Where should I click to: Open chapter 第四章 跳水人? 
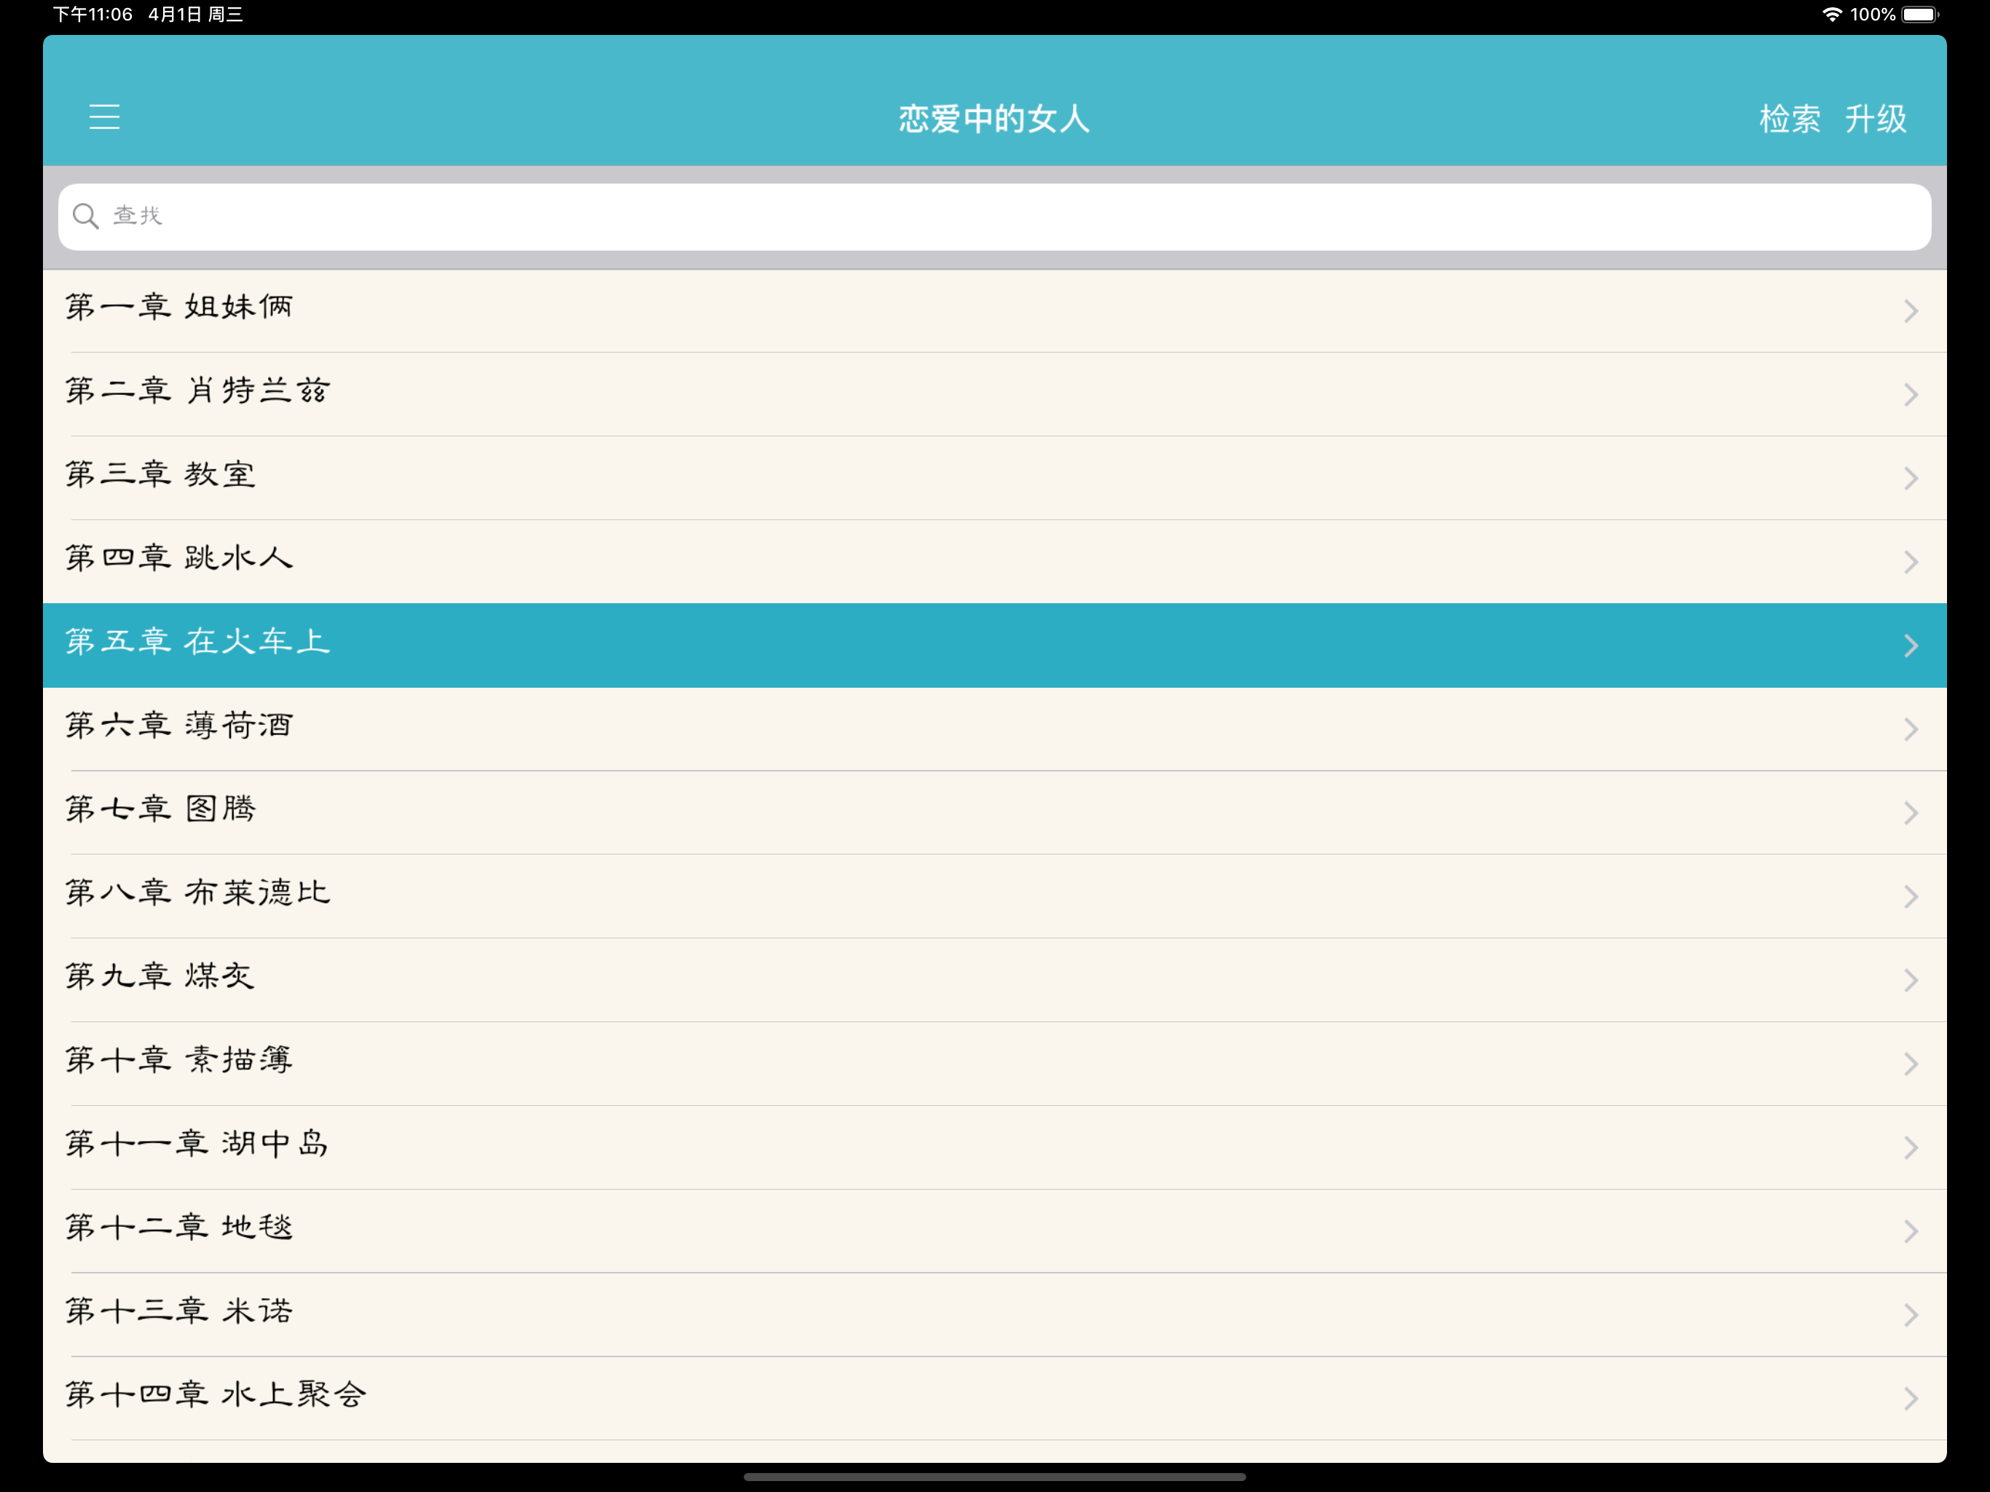tap(994, 562)
